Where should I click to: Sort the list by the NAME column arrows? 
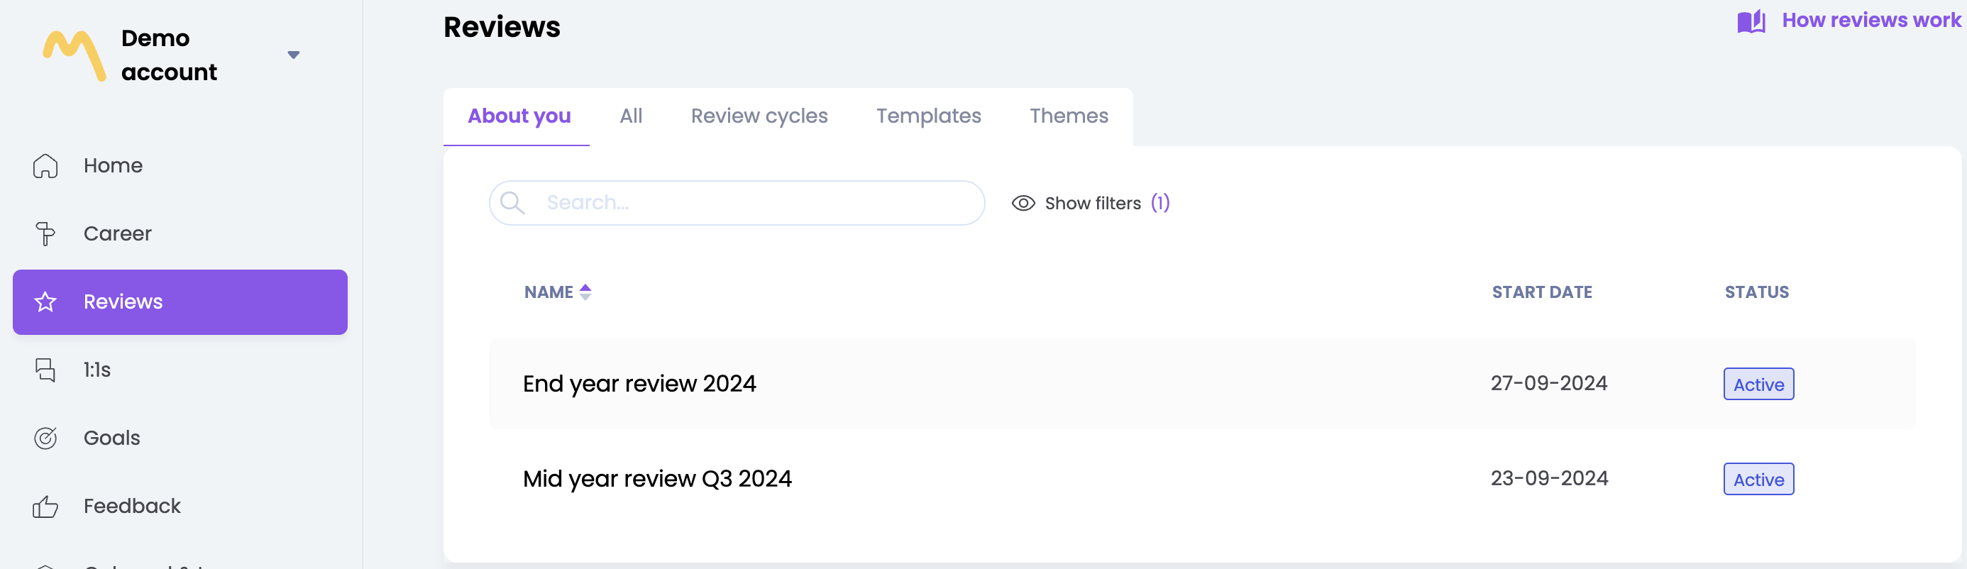point(585,292)
